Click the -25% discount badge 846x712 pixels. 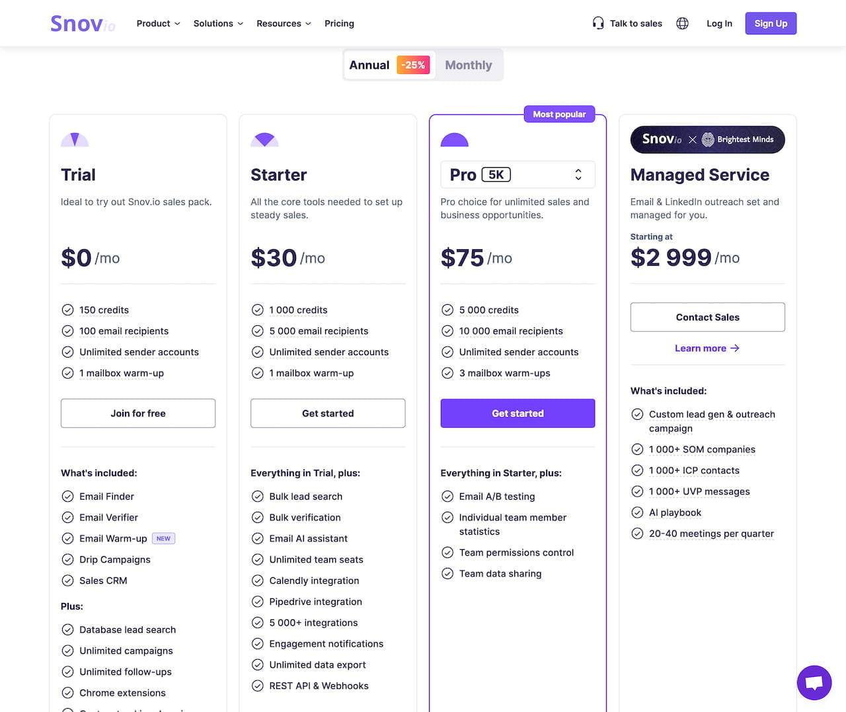coord(413,65)
